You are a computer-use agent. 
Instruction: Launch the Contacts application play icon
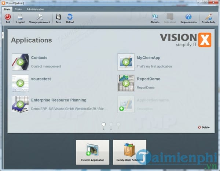pyautogui.click(x=20, y=62)
